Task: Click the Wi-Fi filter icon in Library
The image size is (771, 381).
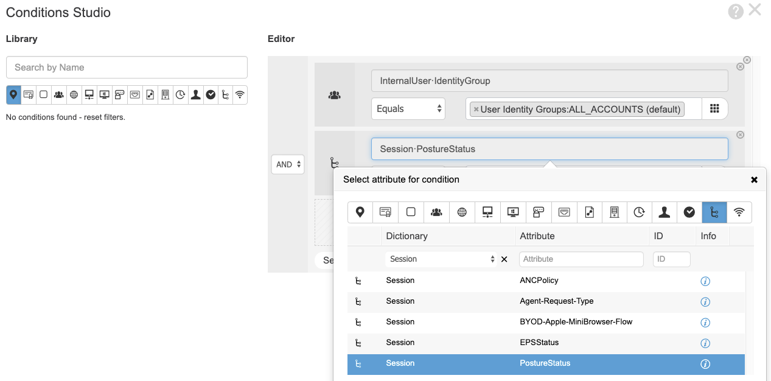Action: click(x=240, y=94)
